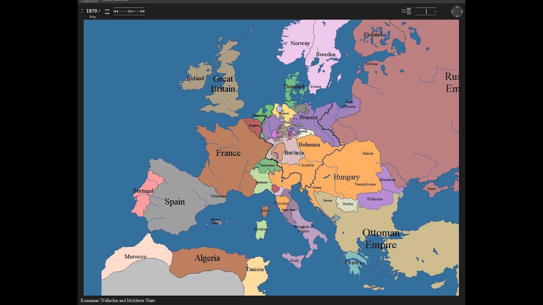Click the Scania label

316,86
